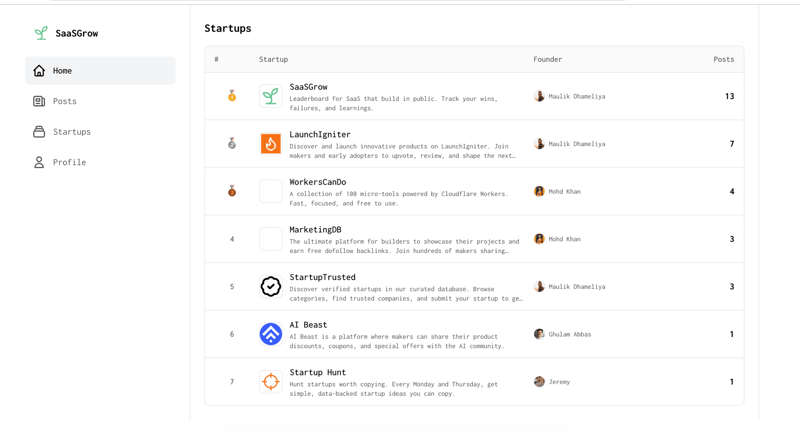Open the LaunchIgniter orange flame logo
The image size is (800, 429).
(270, 144)
